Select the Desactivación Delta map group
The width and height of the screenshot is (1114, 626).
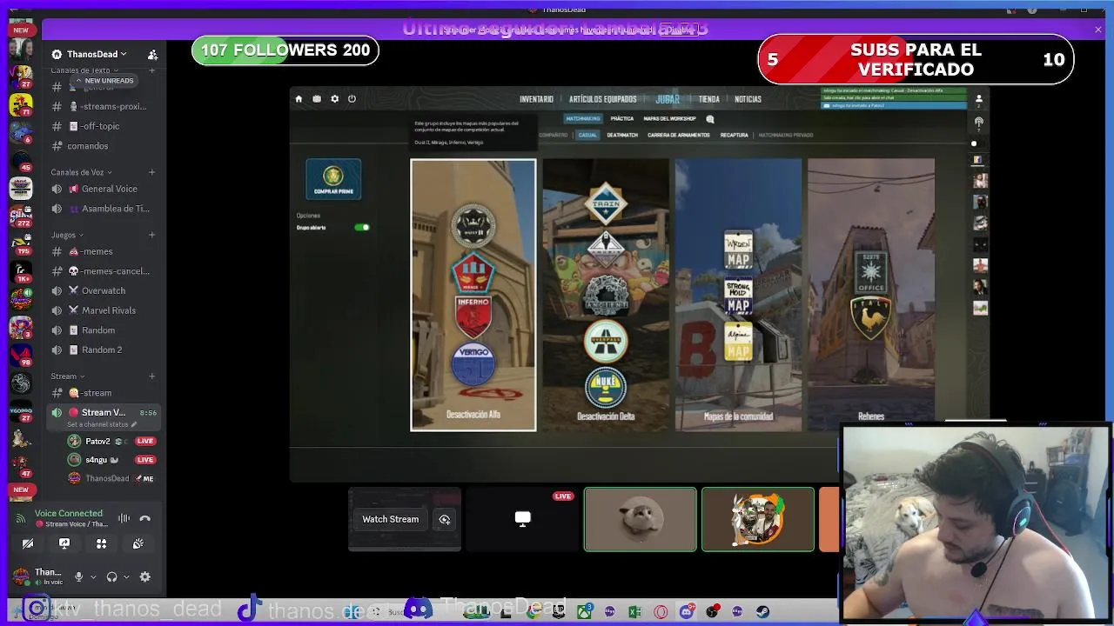coord(606,295)
